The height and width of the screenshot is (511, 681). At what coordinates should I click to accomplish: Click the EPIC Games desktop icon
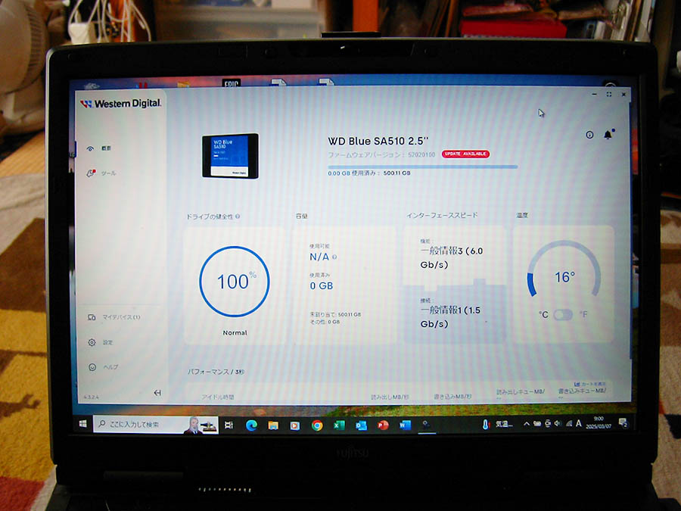231,83
